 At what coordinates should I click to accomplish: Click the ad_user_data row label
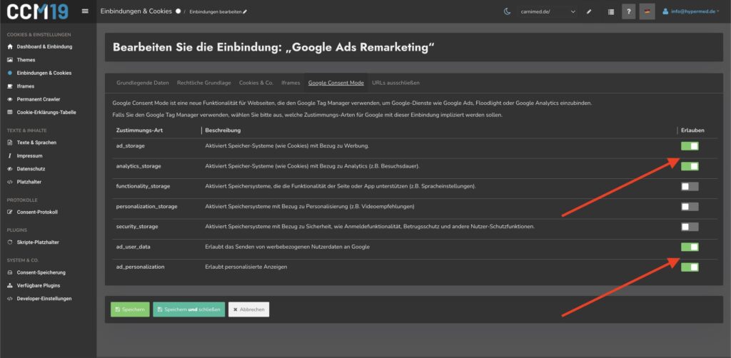[133, 247]
